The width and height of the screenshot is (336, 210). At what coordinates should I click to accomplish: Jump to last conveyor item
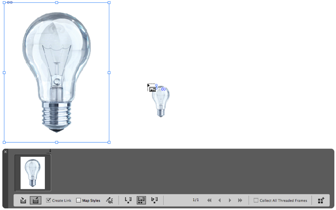pos(240,200)
